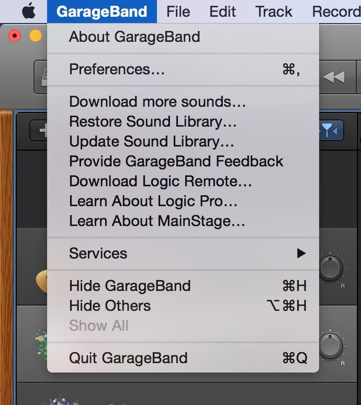Screen dimensions: 361x405
Task: Minimize the window with yellow button
Action: 36,36
